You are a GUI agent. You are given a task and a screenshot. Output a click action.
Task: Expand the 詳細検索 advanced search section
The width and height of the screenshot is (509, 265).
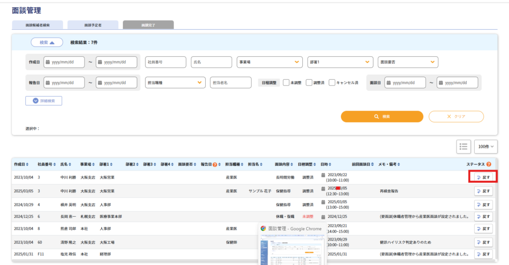point(44,101)
